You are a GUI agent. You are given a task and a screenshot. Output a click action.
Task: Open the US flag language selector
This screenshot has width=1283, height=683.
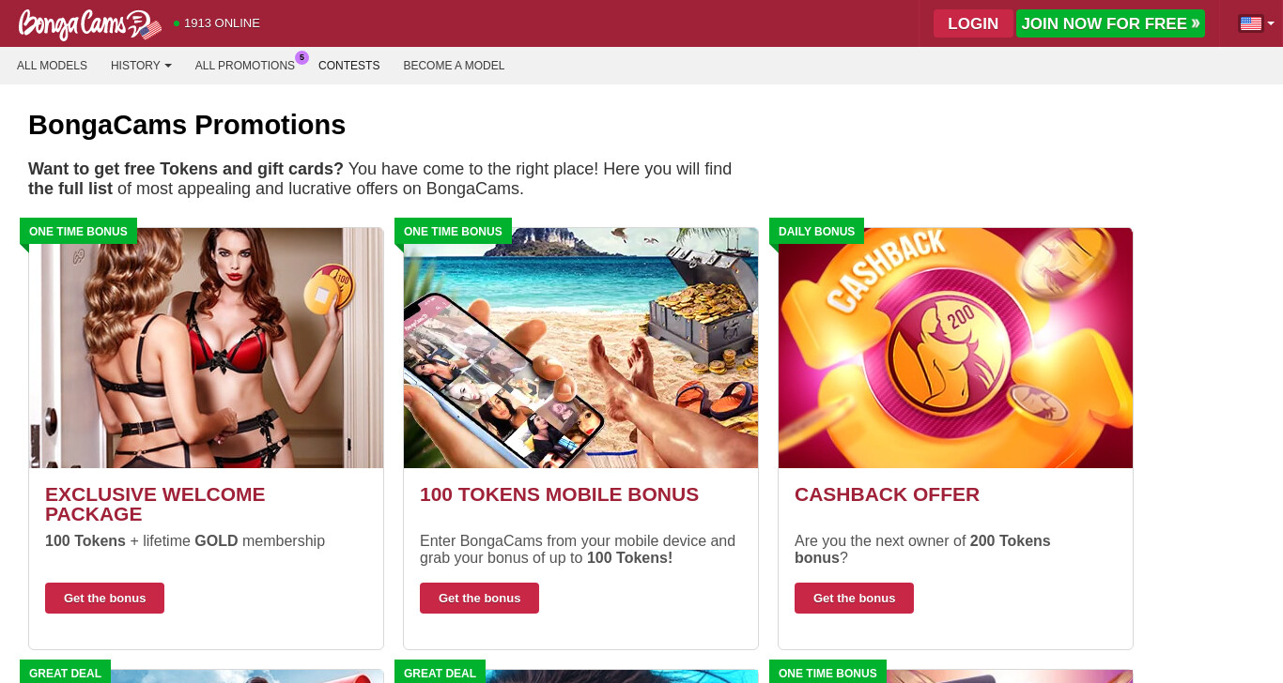[1257, 23]
